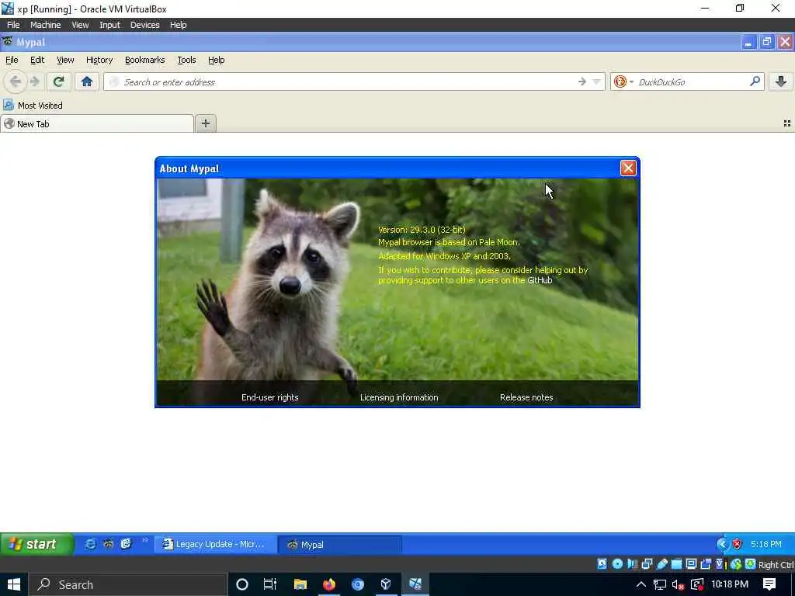The width and height of the screenshot is (795, 596).
Task: Click the magnifier in the DuckDuckGo search box
Action: tap(755, 81)
